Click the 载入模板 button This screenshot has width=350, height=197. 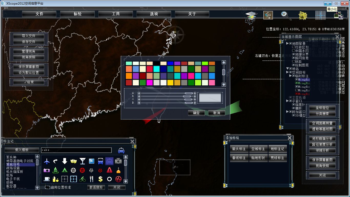tap(22, 150)
